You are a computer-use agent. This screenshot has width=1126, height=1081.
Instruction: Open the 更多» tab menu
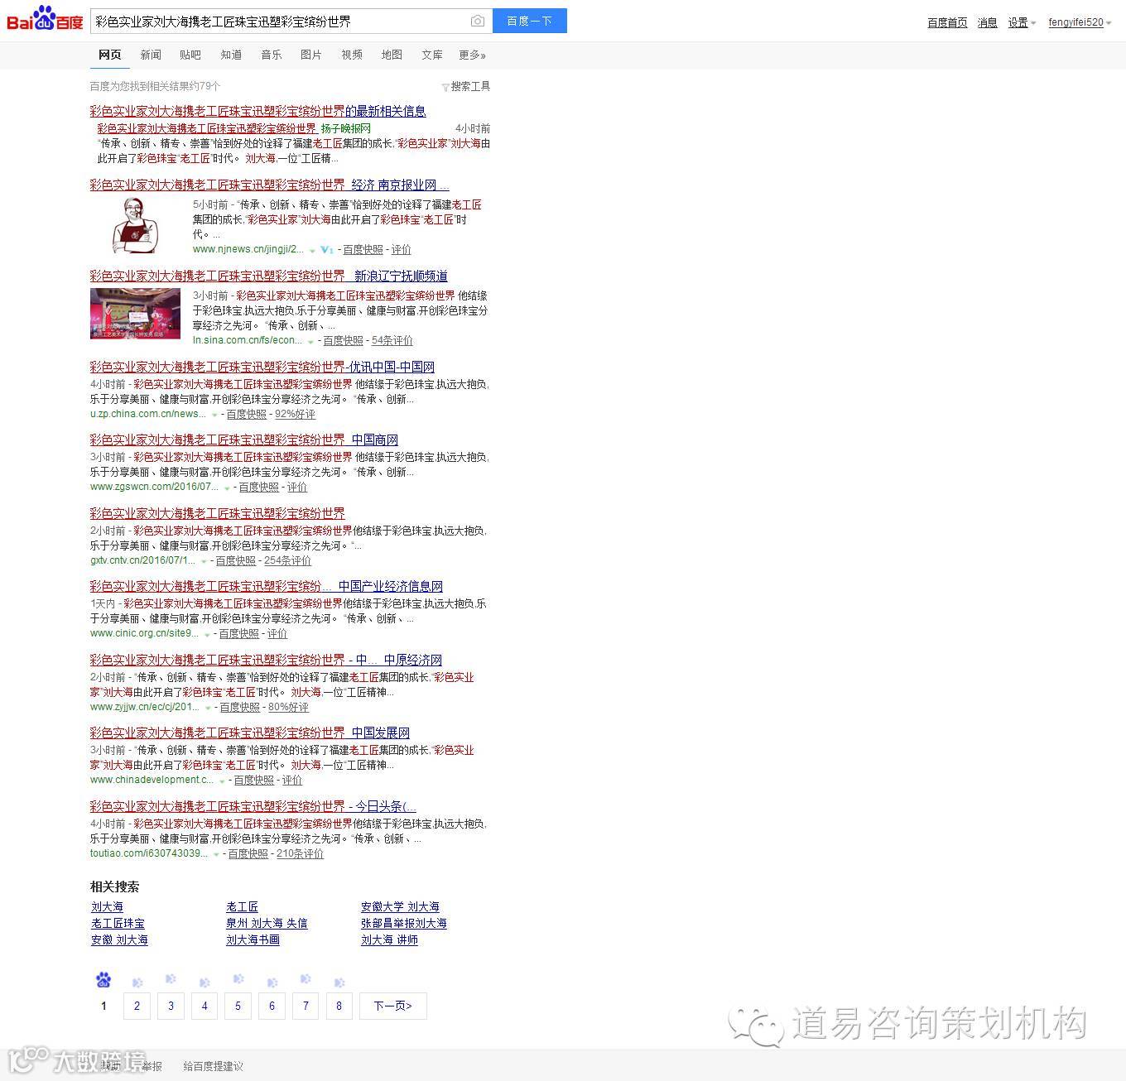tap(472, 55)
